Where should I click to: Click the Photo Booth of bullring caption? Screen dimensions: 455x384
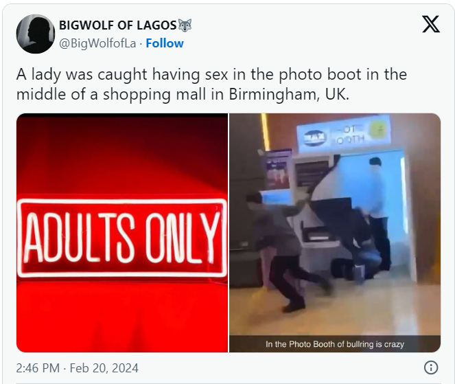pyautogui.click(x=335, y=344)
